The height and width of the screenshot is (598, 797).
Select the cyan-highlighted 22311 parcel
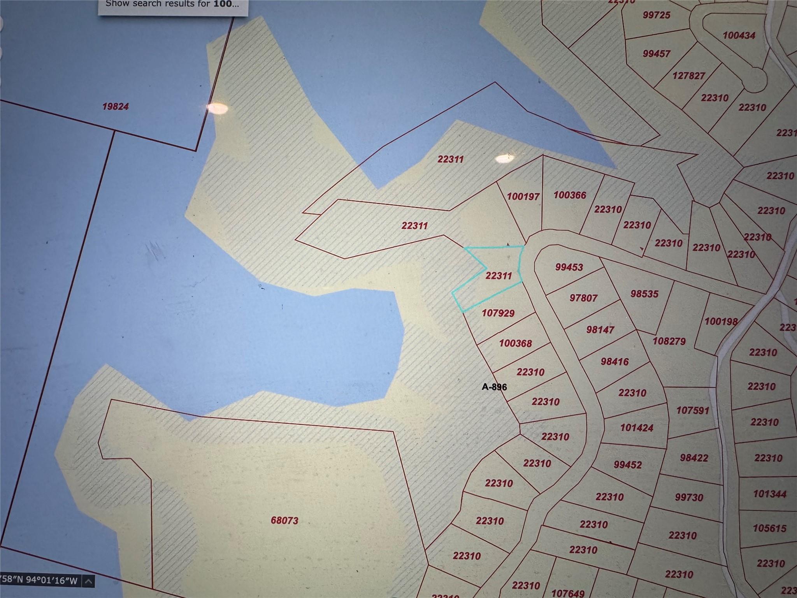(x=499, y=276)
